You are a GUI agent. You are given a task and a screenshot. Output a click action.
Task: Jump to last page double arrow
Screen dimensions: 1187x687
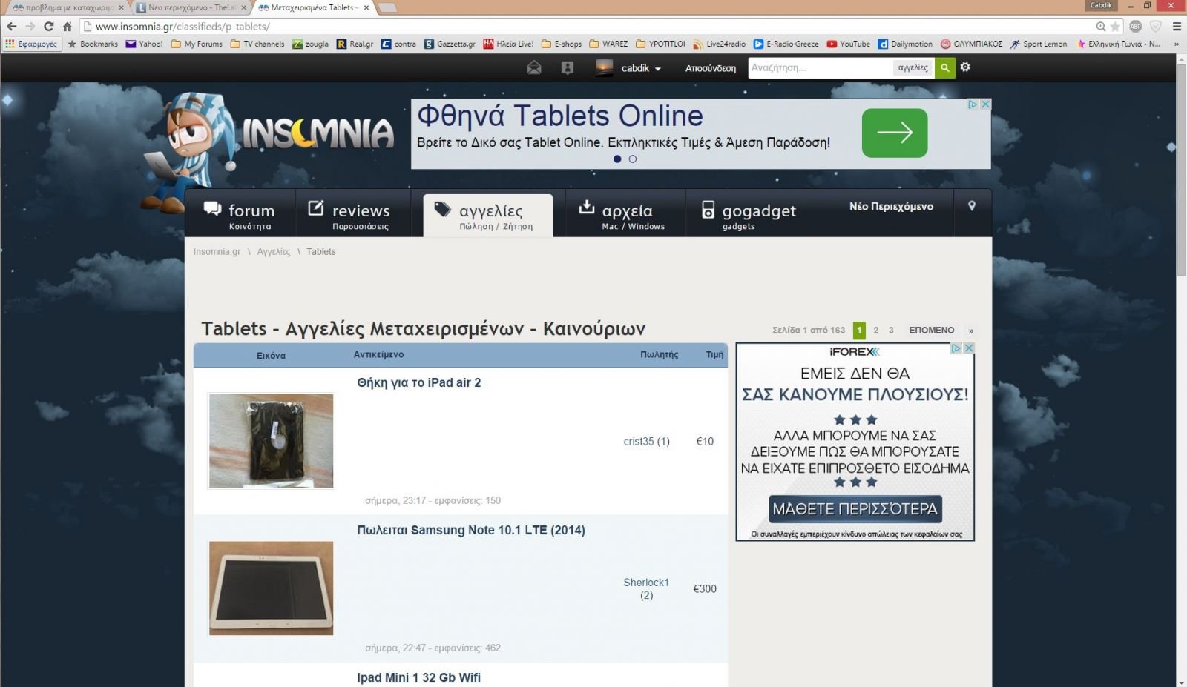point(970,331)
